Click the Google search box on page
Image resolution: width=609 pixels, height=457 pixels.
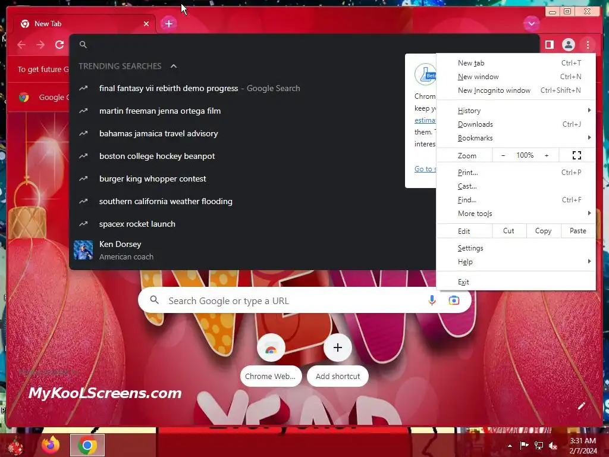pos(304,301)
